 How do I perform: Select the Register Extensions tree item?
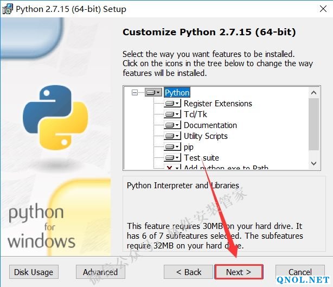(x=217, y=104)
